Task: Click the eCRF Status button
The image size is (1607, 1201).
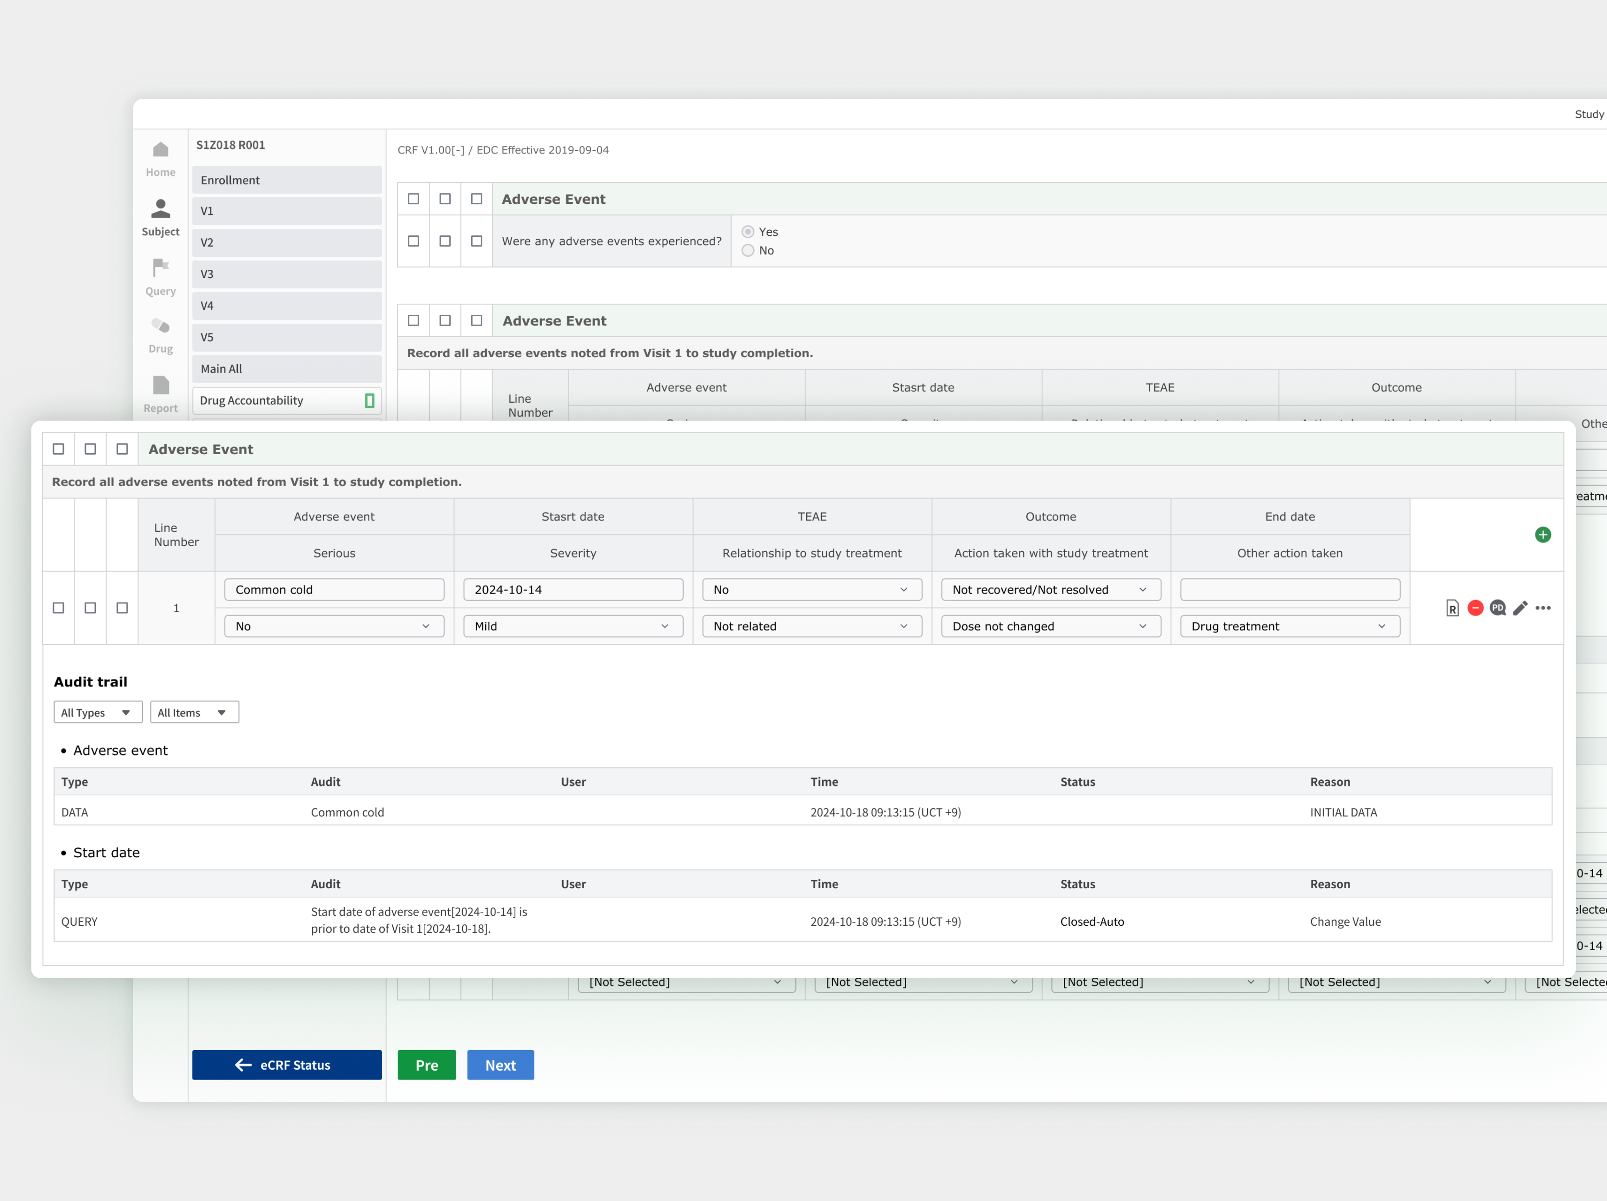Action: coord(286,1065)
